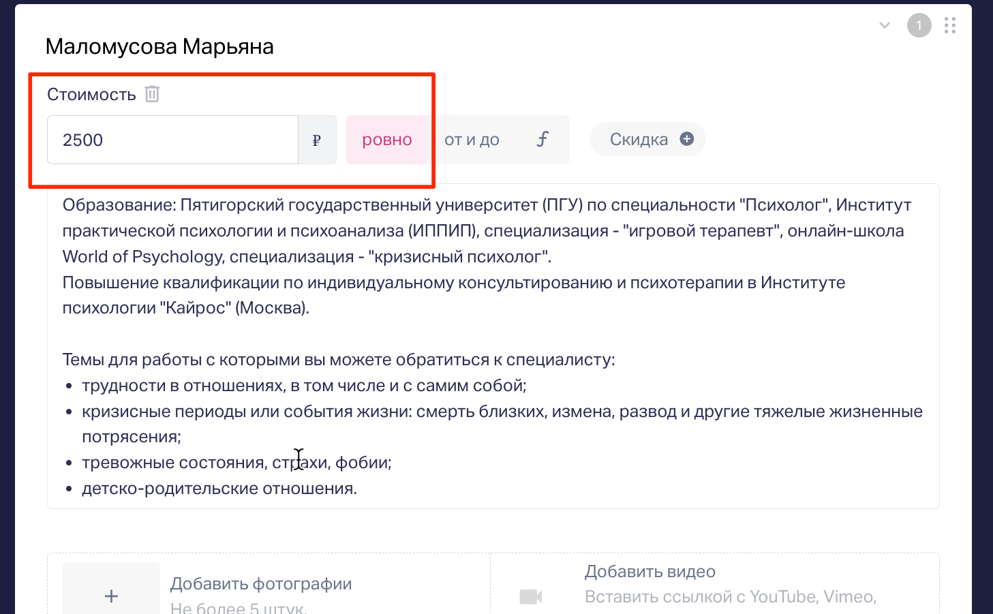Delete the Стоимость field with trash icon
This screenshot has height=614, width=993.
(152, 94)
